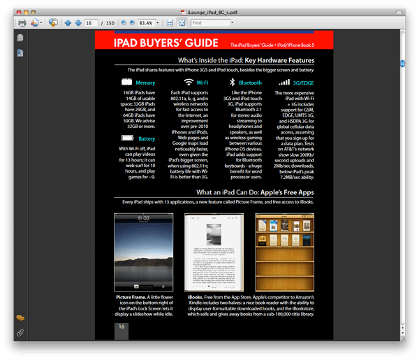Click the Bluetooth symbol icon in document
This screenshot has width=419, height=360.
click(x=233, y=82)
